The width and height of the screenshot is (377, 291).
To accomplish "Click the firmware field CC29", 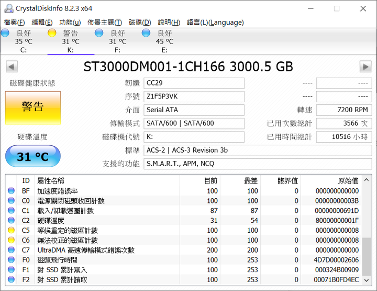I will coord(194,83).
